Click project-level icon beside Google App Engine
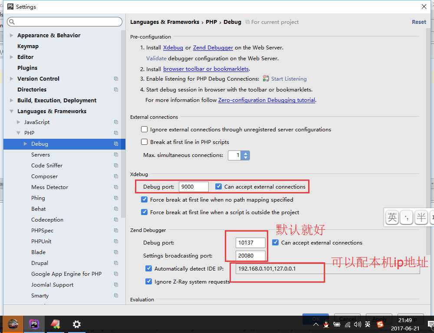 [x=116, y=274]
